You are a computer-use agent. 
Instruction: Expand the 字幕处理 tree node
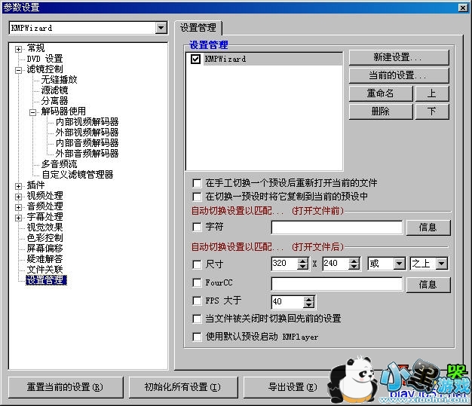18,218
